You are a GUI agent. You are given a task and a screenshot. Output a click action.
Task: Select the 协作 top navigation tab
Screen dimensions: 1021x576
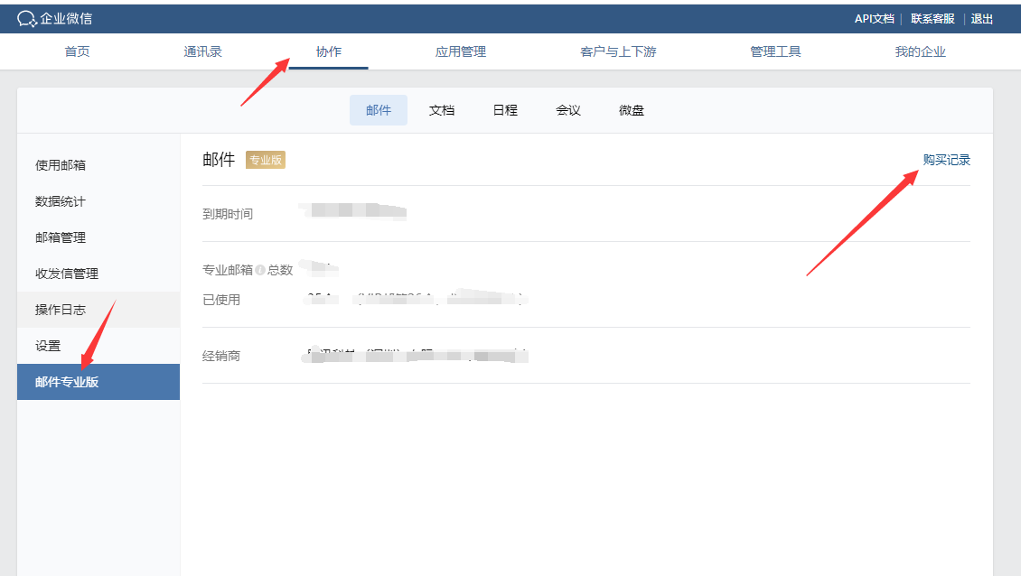(x=329, y=51)
